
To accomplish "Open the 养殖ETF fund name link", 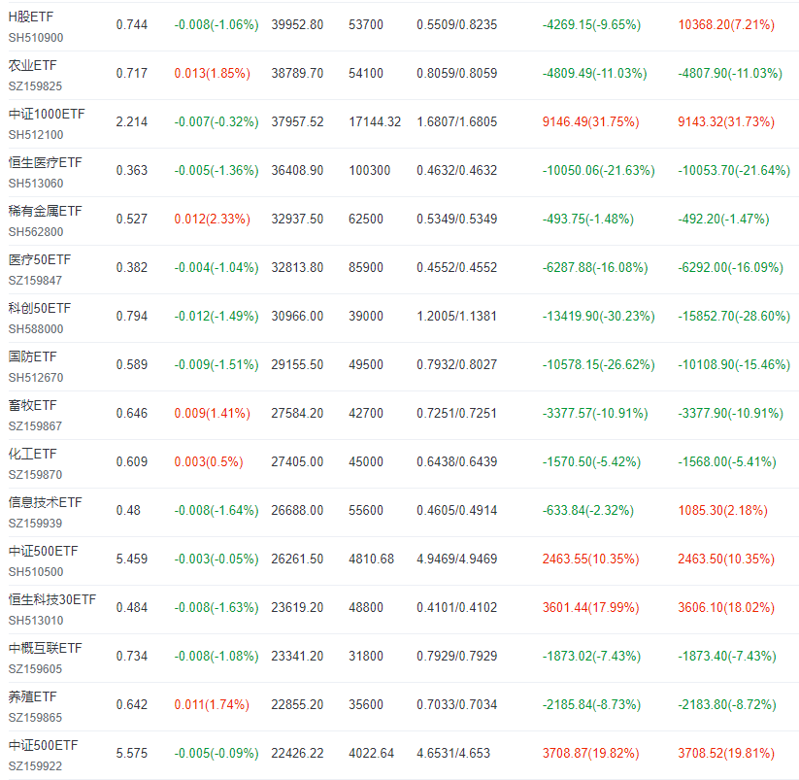I will [33, 696].
